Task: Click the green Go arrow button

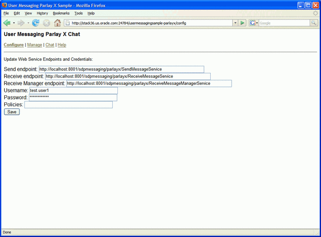Action: pos(242,23)
